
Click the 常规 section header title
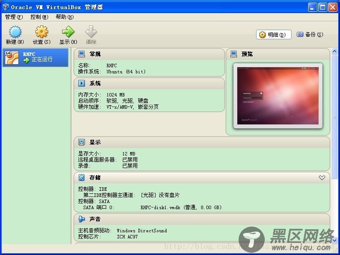point(95,54)
